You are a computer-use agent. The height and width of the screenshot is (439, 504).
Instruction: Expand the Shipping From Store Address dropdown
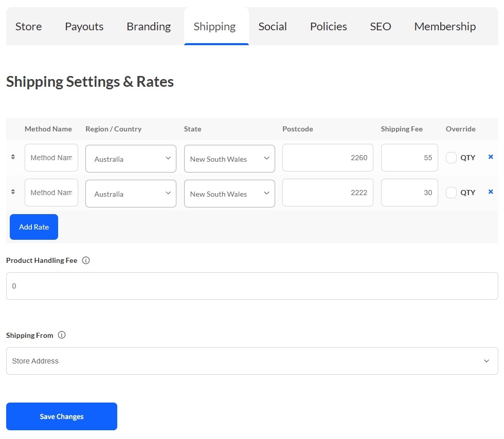click(x=252, y=361)
